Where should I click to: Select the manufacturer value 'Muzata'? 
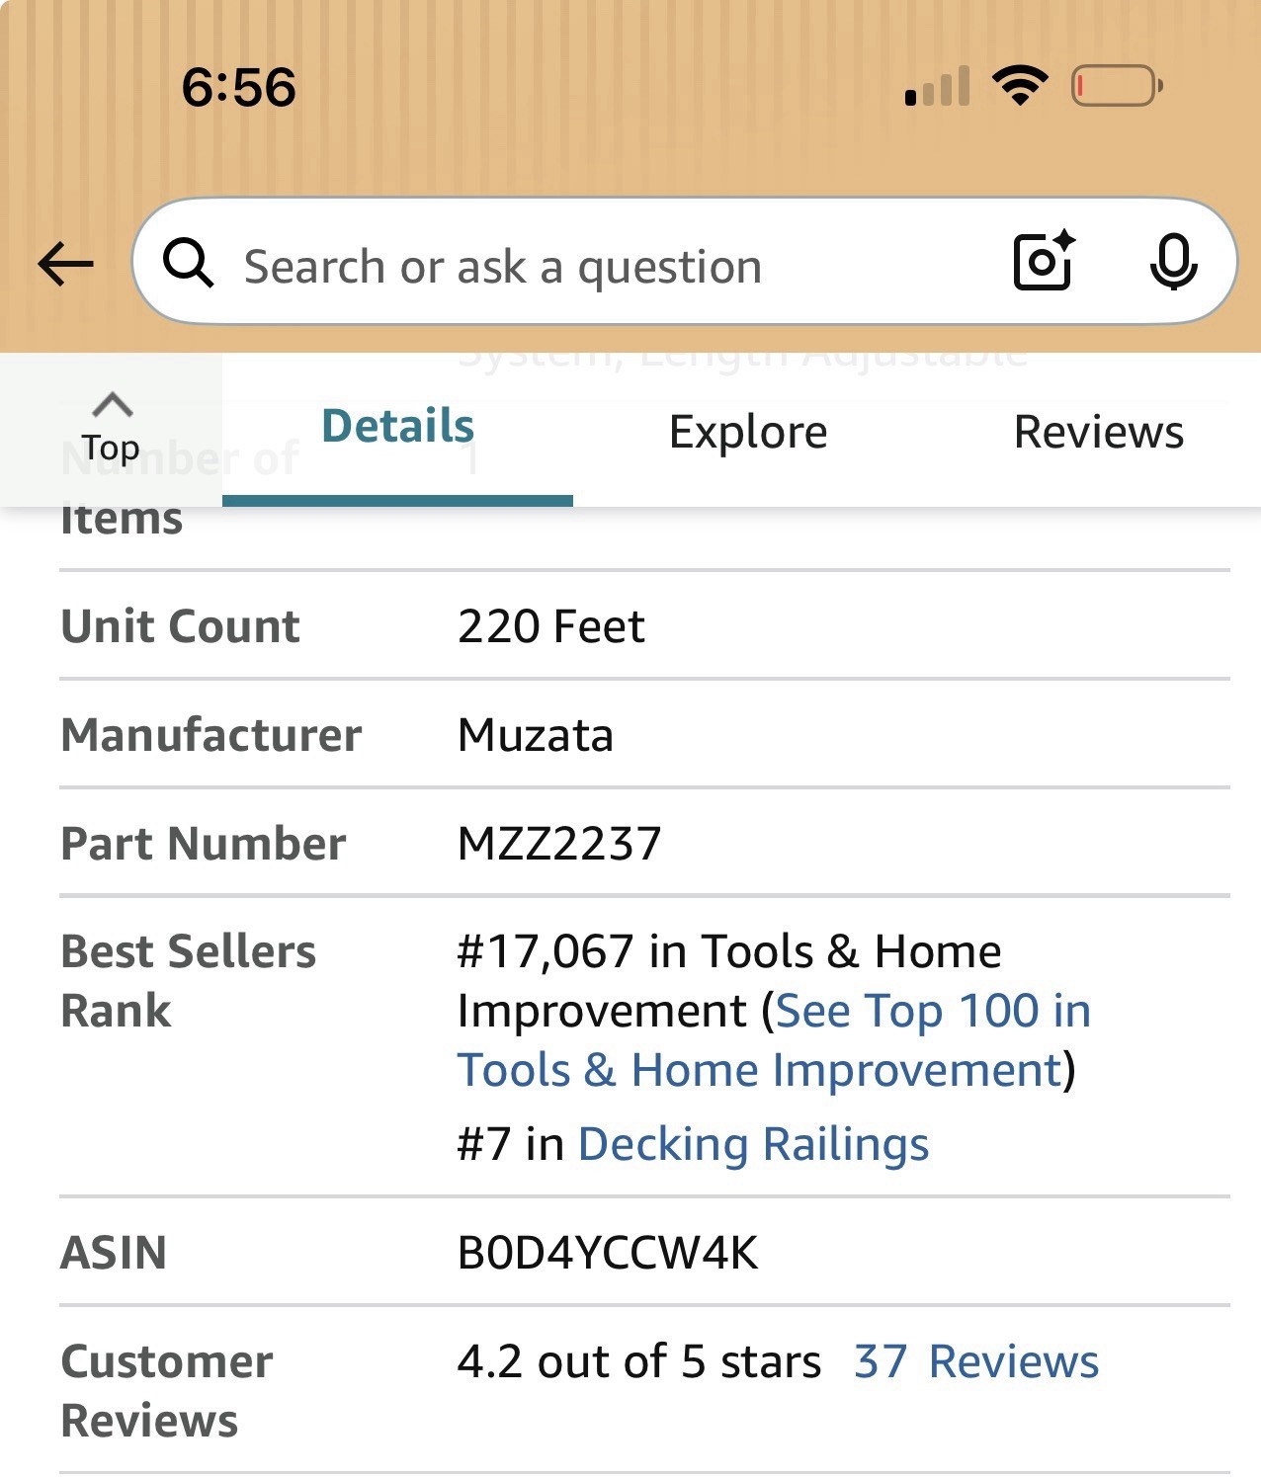point(536,735)
